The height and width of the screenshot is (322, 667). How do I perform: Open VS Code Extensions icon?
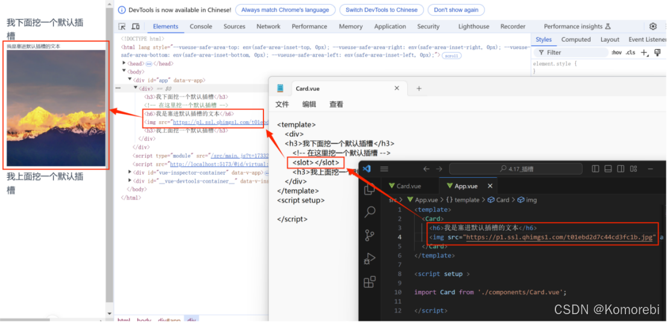click(x=370, y=282)
